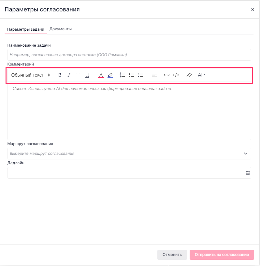Choose highlight color marker tool
Image resolution: width=260 pixels, height=266 pixels.
110,75
